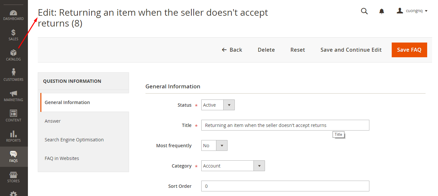Screen dimensions: 438x196
Task: Click Save and Continue Edit
Action: coord(351,50)
